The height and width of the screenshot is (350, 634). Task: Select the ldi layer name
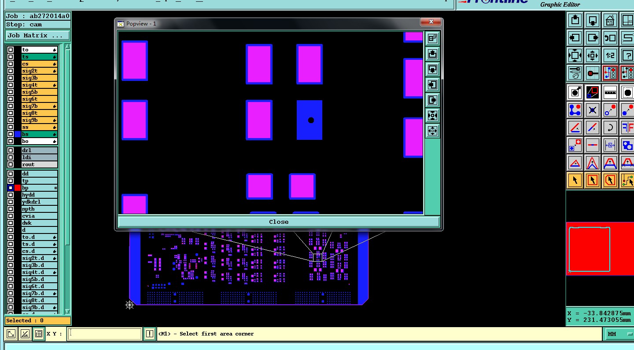pyautogui.click(x=40, y=157)
